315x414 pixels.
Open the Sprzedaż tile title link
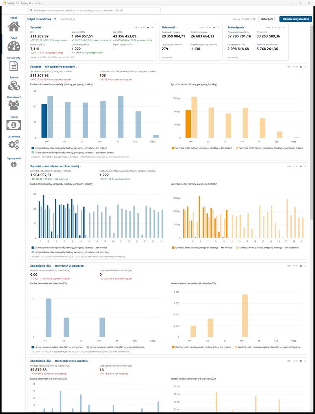(36, 28)
